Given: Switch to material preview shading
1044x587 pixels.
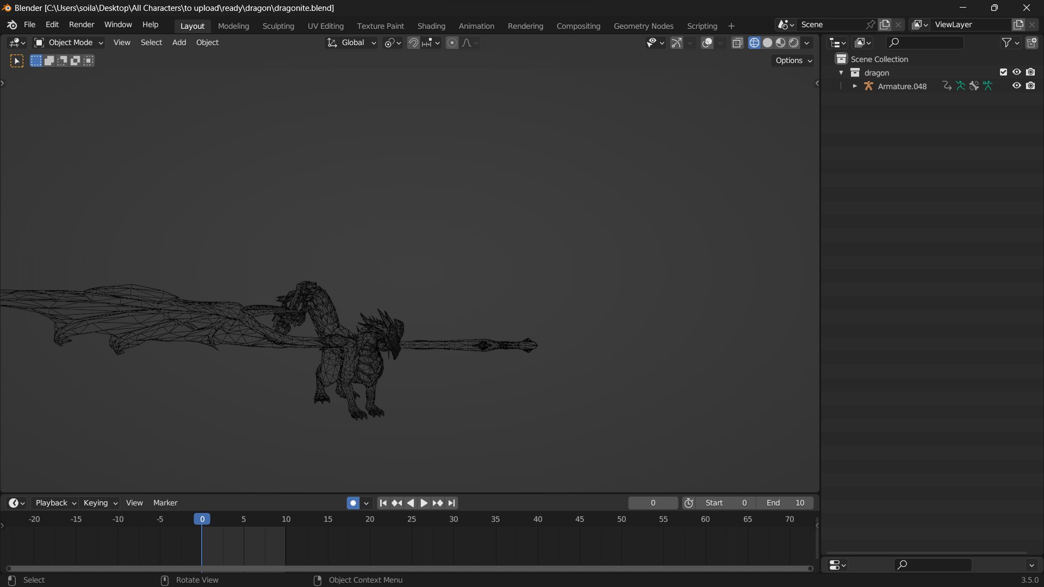Looking at the screenshot, I should click(x=780, y=43).
